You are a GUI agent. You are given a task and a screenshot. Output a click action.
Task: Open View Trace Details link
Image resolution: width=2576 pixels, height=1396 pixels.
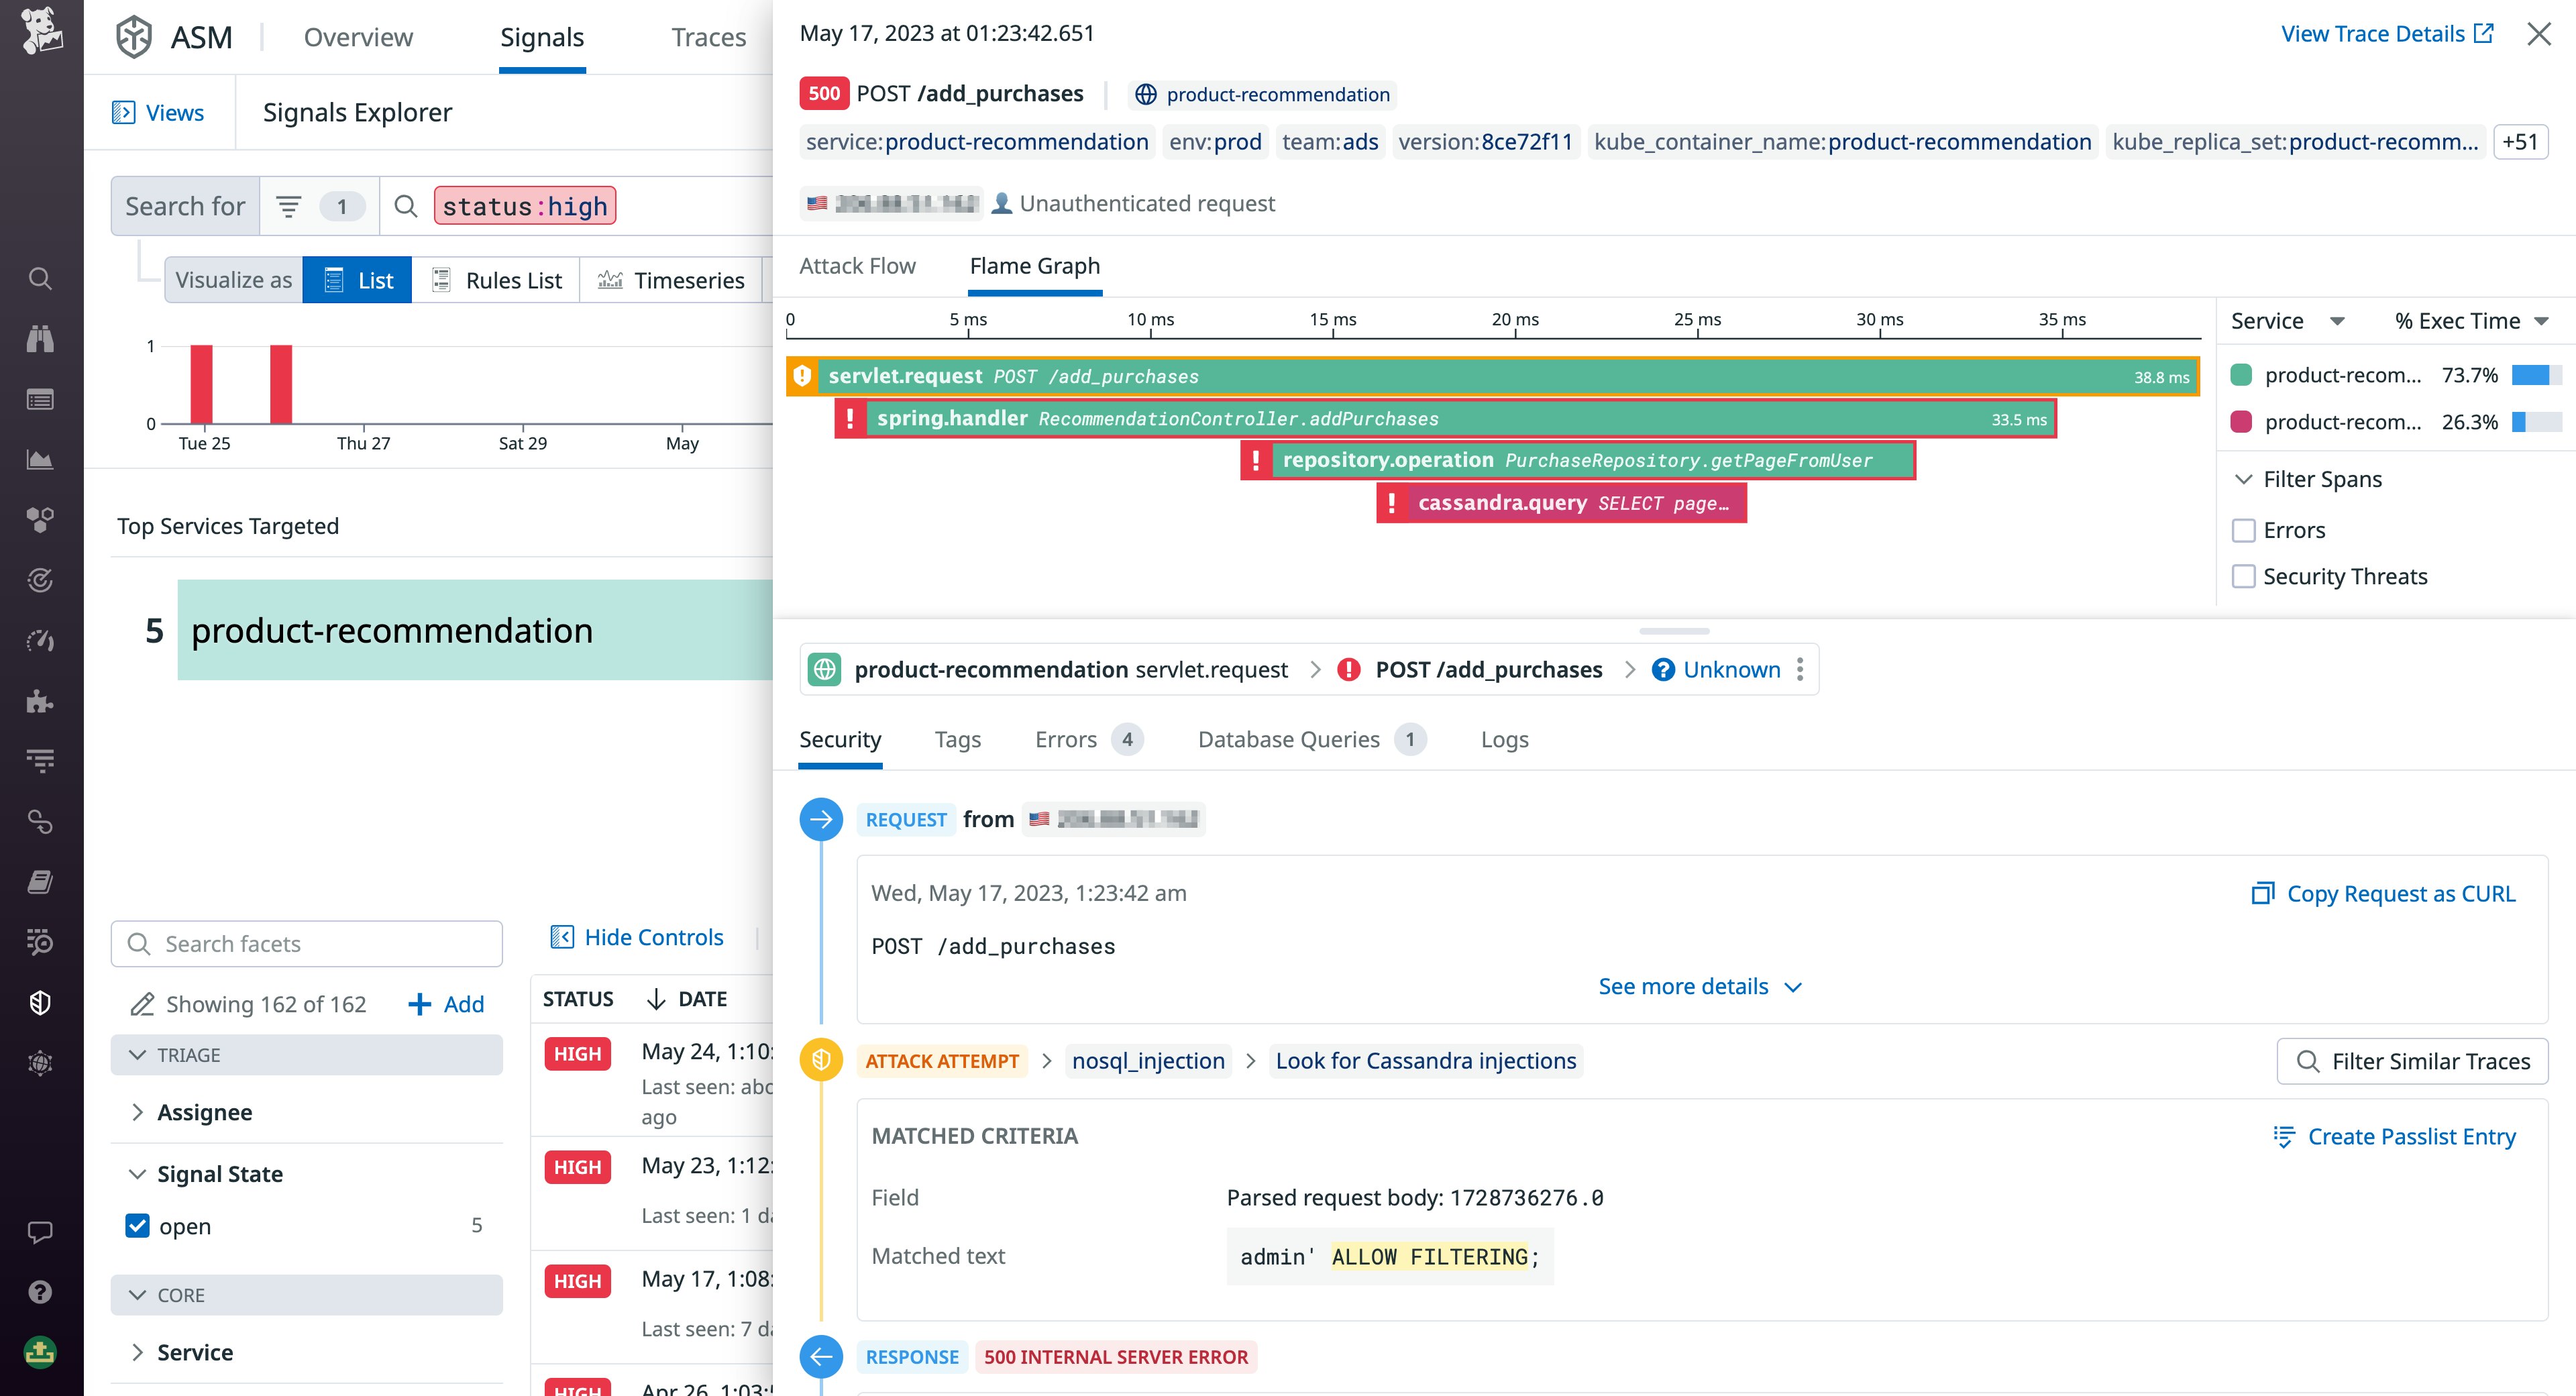[2387, 34]
